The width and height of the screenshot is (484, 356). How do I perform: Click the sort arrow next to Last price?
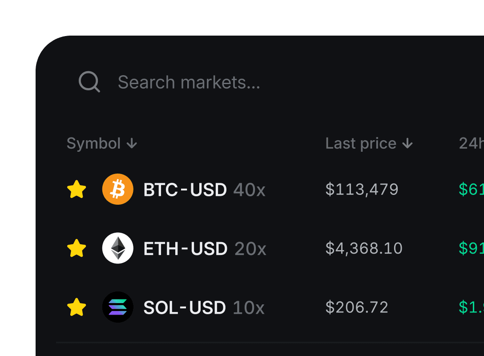pos(407,143)
